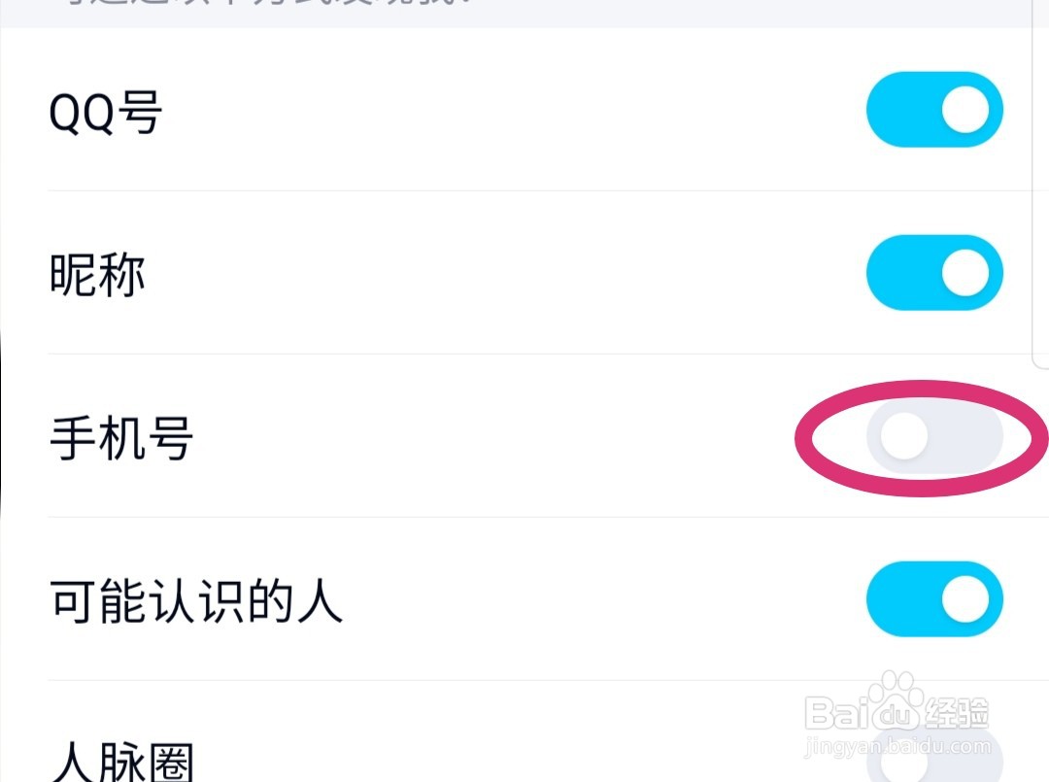Enable the 手机号 toggle switch

coord(934,436)
